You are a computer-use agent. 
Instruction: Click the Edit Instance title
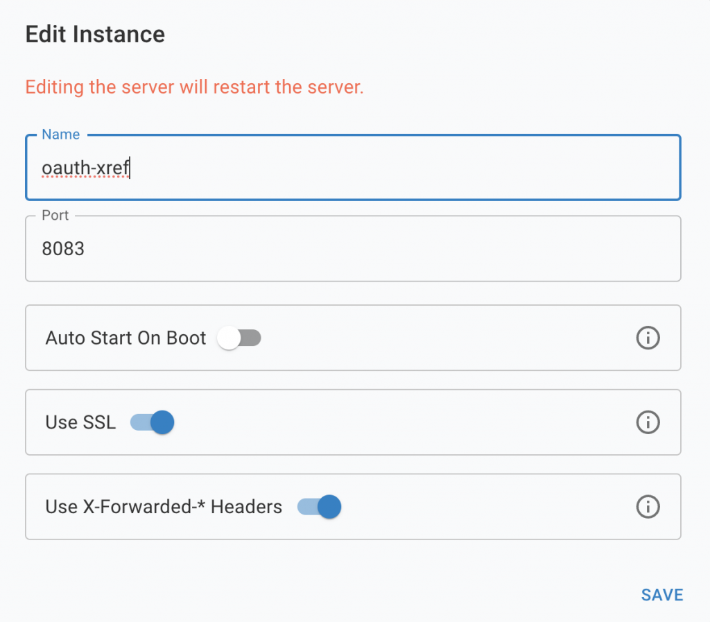95,34
